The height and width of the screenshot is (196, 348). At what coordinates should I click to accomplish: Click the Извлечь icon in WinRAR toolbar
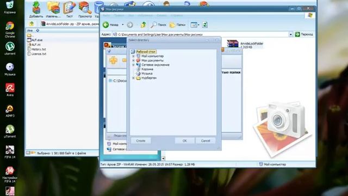click(53, 9)
